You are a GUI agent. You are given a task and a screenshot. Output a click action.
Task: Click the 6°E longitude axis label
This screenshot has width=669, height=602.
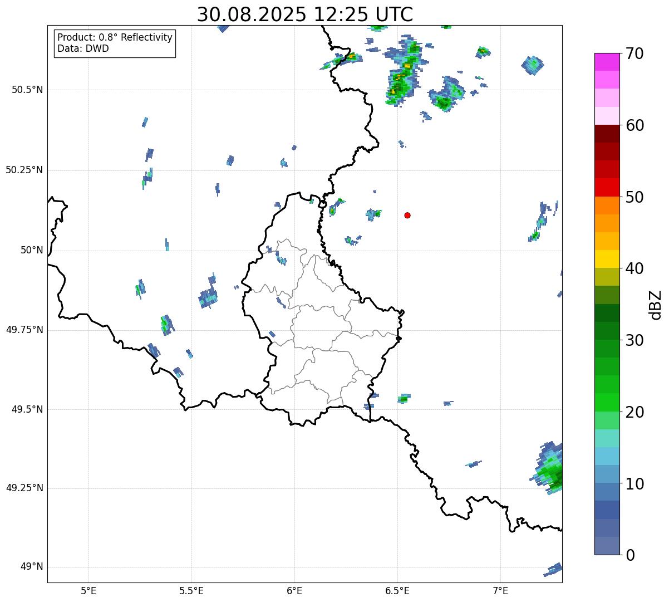pyautogui.click(x=294, y=590)
